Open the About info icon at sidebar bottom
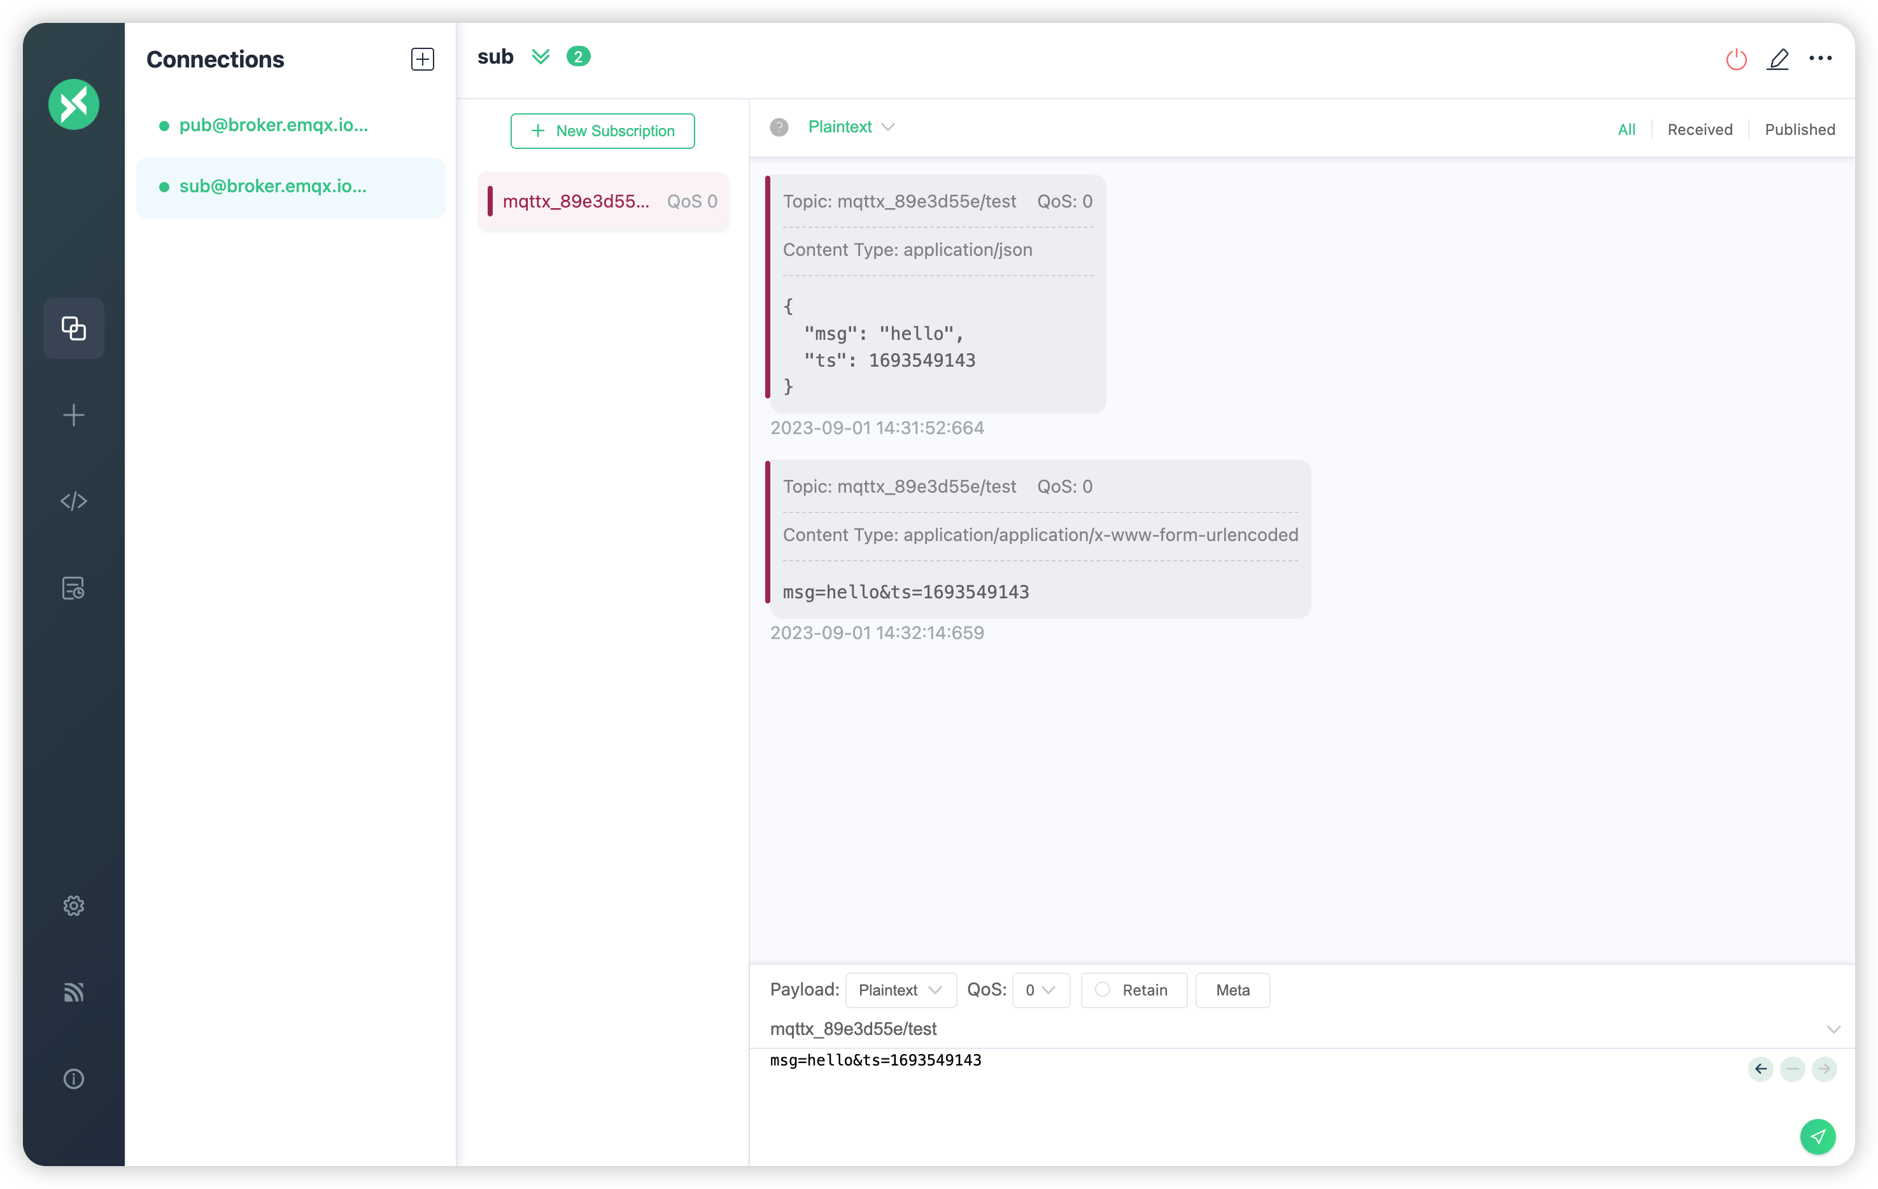The height and width of the screenshot is (1189, 1878). point(73,1078)
